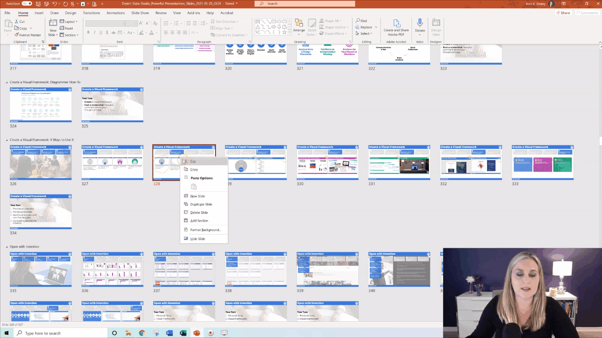Open the font name combo box
The width and height of the screenshot is (602, 338).
click(x=105, y=23)
